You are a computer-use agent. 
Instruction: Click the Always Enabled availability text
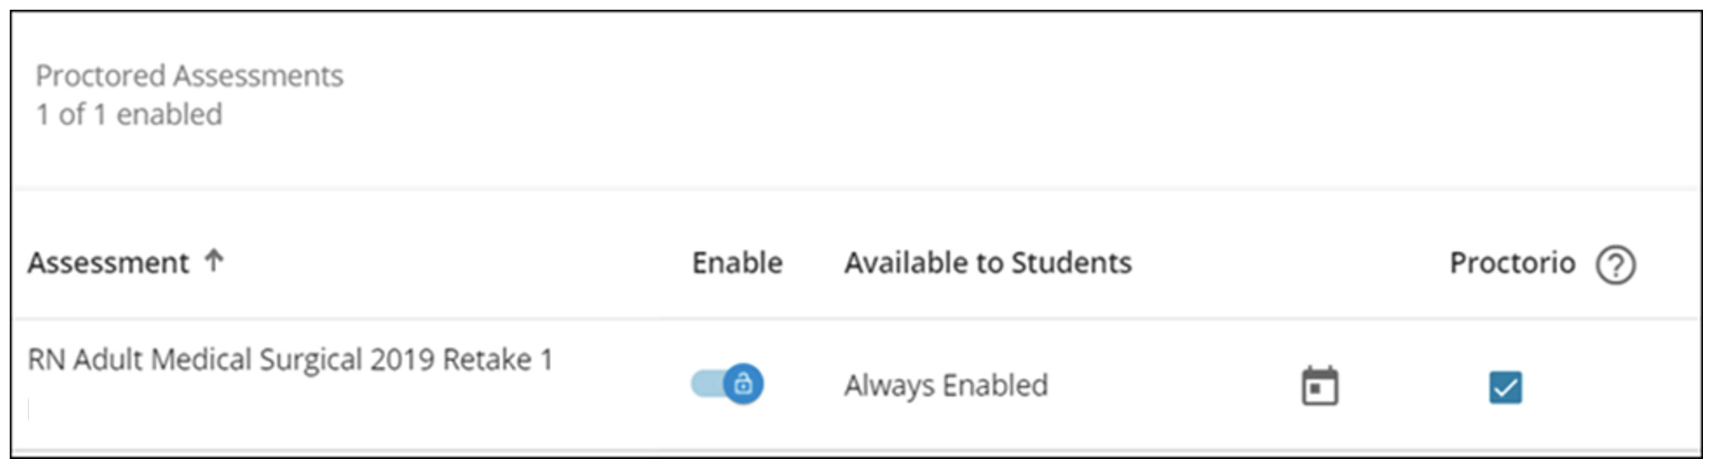tap(946, 385)
